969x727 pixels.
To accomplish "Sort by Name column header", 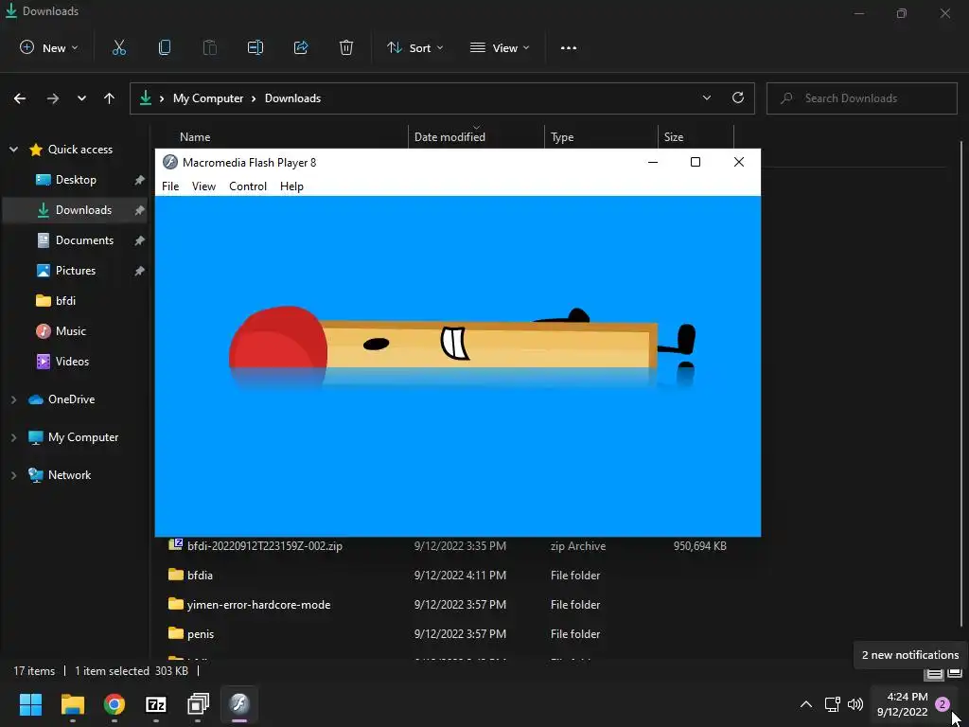I will pos(195,137).
